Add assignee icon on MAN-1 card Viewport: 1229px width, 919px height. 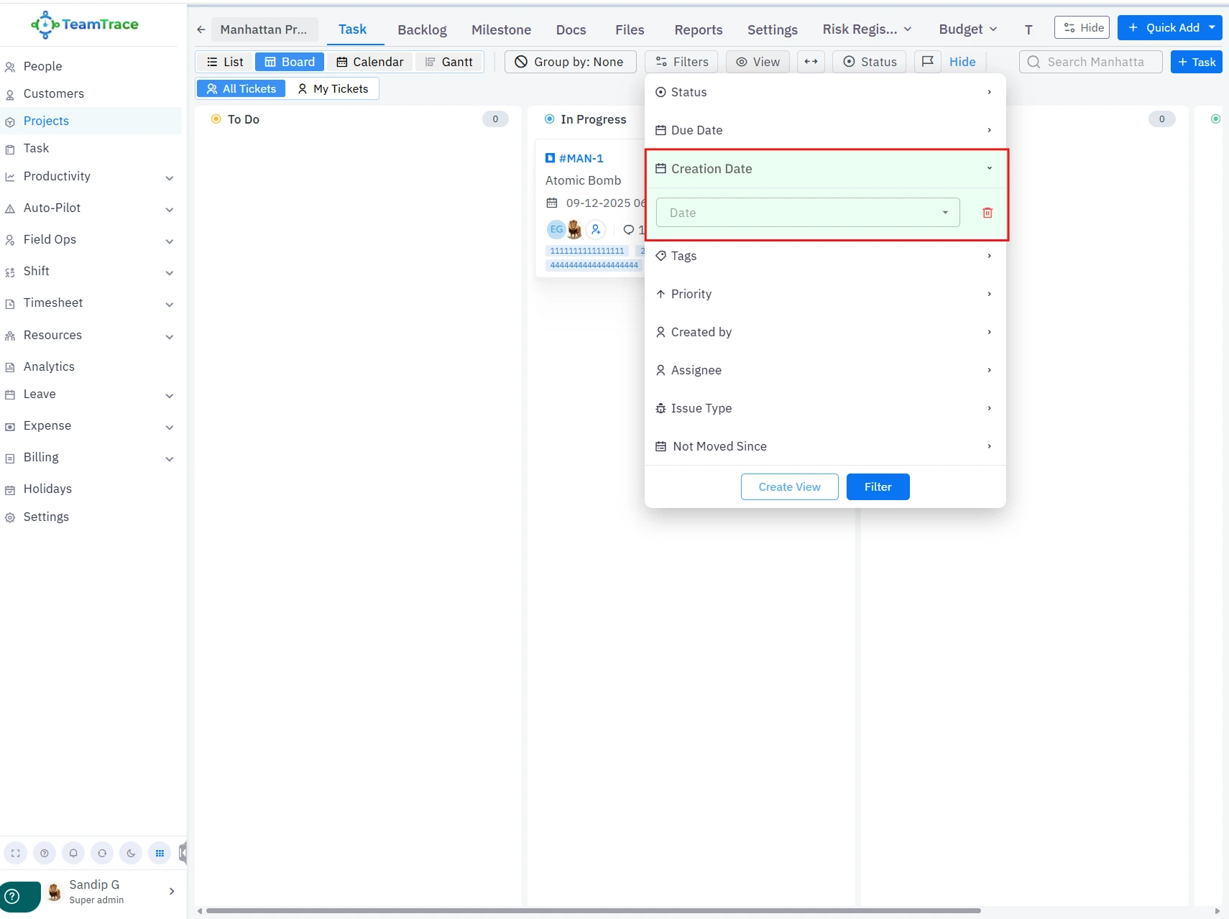point(596,230)
